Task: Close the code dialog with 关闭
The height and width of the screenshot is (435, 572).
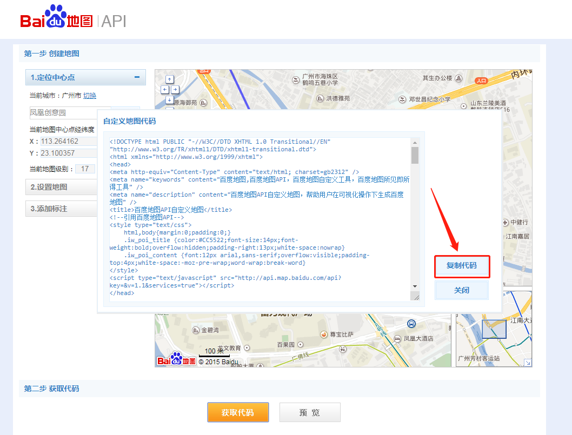Action: 462,290
